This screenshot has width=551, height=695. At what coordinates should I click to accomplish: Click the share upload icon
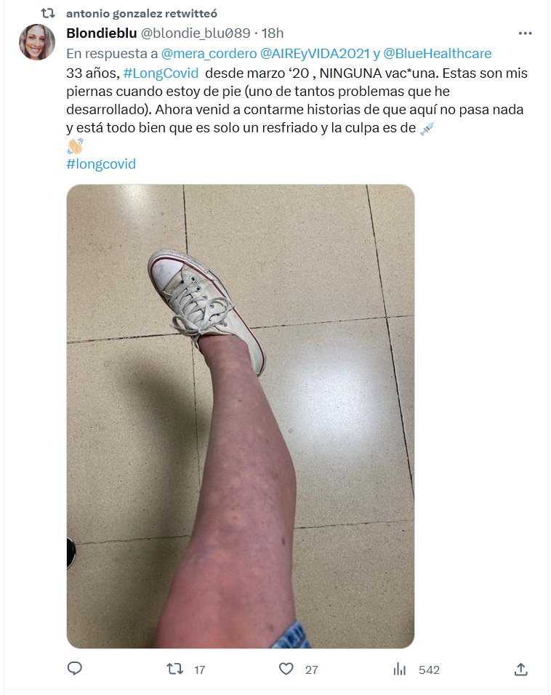[x=521, y=669]
